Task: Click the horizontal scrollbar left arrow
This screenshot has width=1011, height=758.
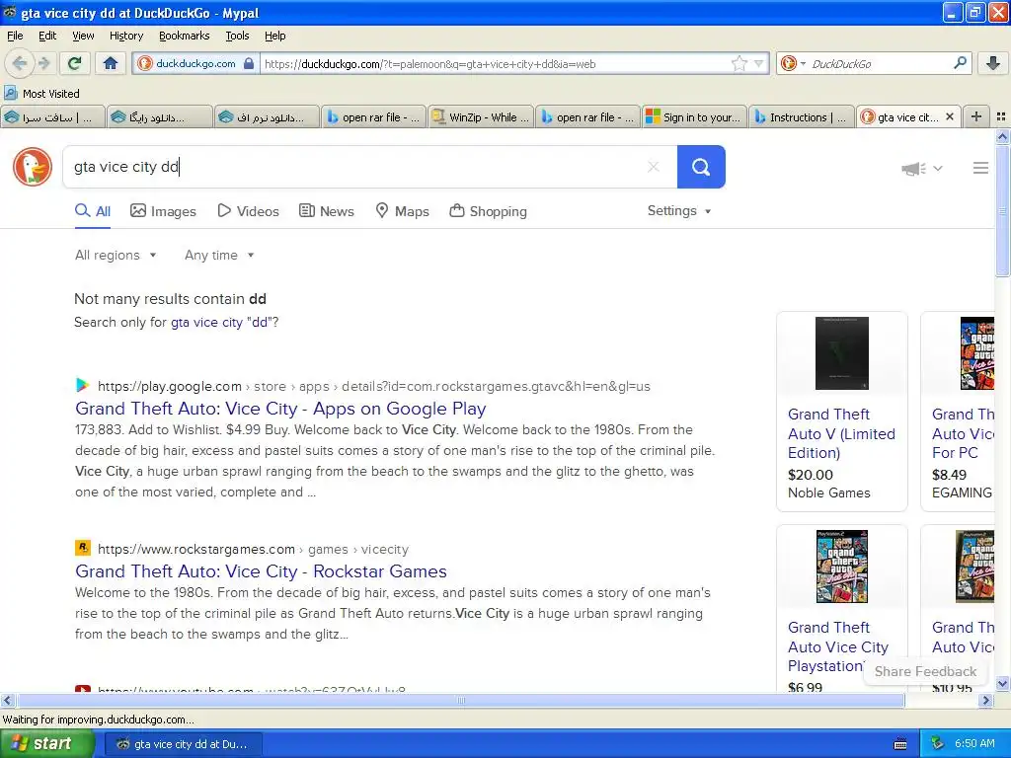Action: (x=7, y=700)
